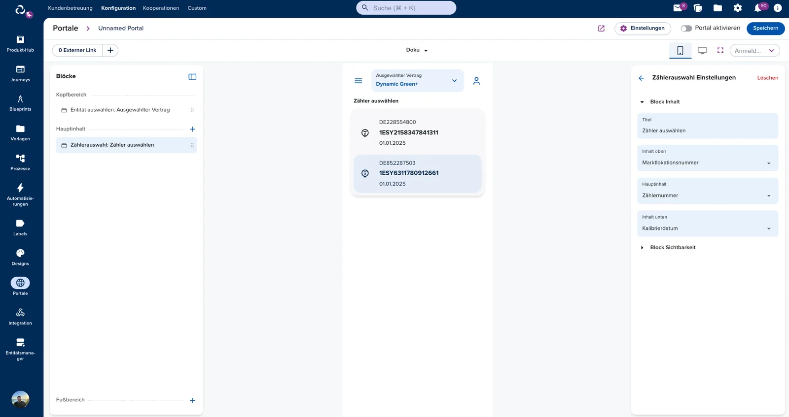Open Ausgewählter Vertrag dropdown in preview

tap(417, 80)
